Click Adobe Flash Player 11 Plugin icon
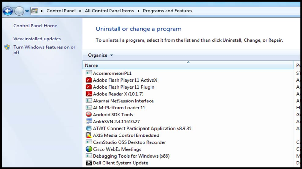 pos(89,87)
